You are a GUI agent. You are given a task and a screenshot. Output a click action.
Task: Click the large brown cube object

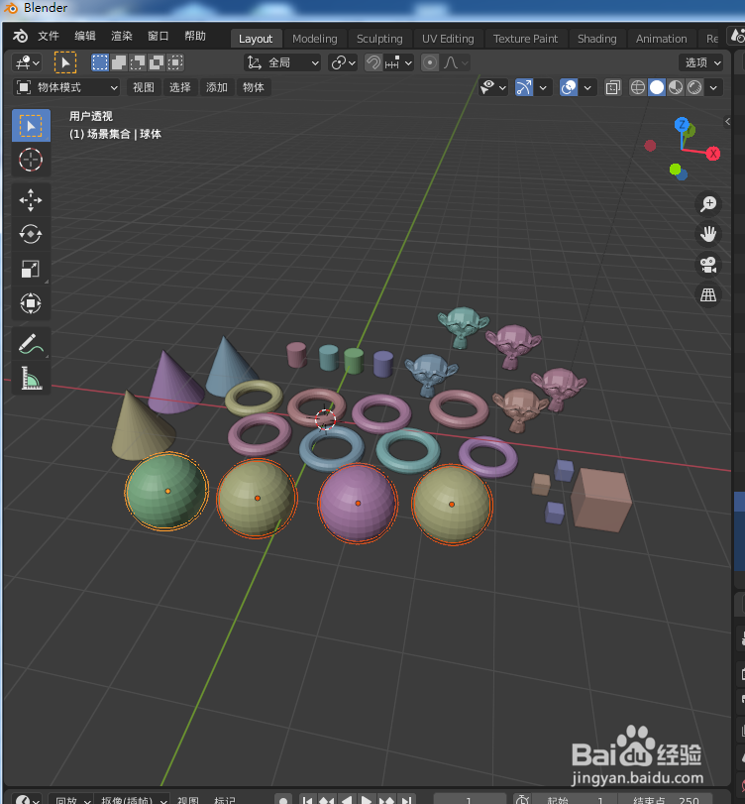tap(602, 500)
